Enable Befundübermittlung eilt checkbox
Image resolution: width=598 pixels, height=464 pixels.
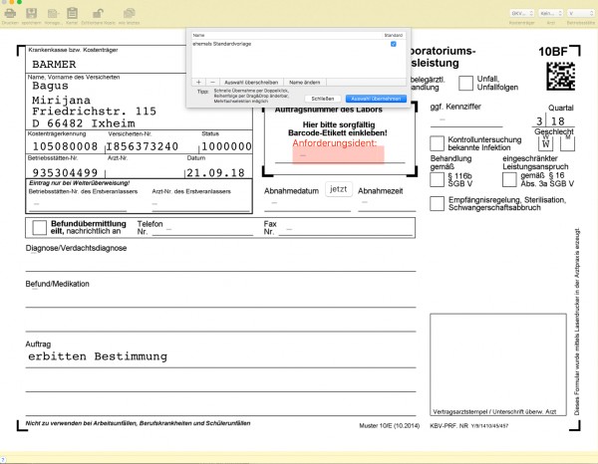click(39, 227)
